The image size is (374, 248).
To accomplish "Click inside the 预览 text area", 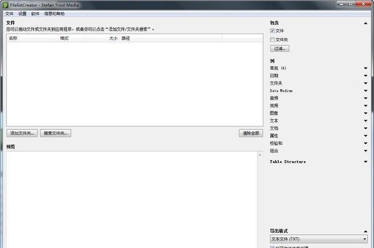I will click(x=132, y=200).
